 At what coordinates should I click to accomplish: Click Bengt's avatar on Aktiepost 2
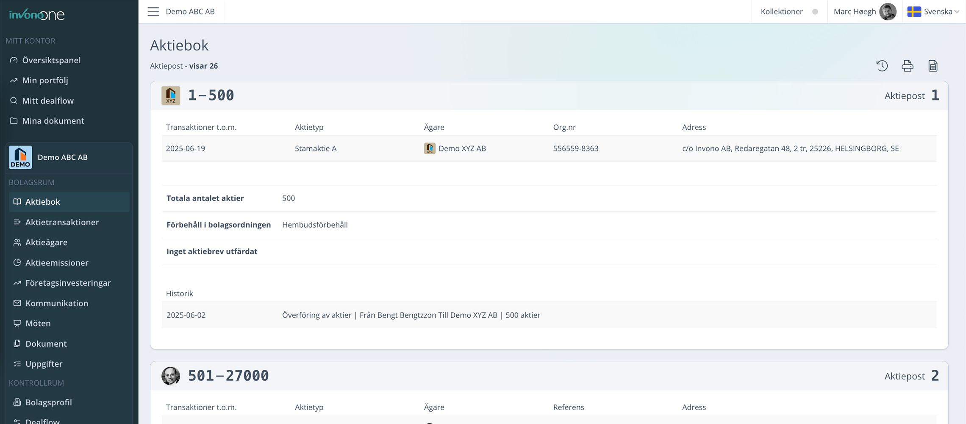171,376
